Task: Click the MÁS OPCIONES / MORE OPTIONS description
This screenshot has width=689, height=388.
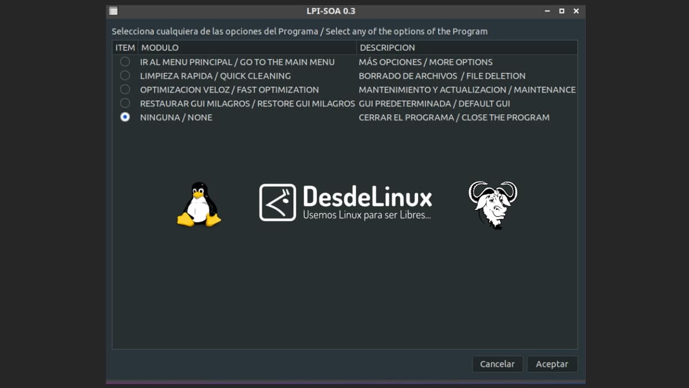Action: (426, 62)
